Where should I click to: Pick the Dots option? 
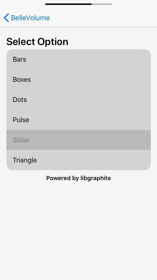click(78, 100)
